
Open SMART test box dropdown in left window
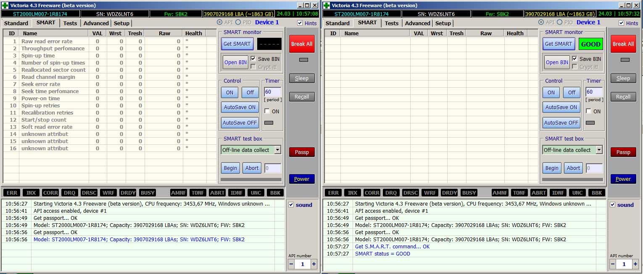pyautogui.click(x=277, y=150)
